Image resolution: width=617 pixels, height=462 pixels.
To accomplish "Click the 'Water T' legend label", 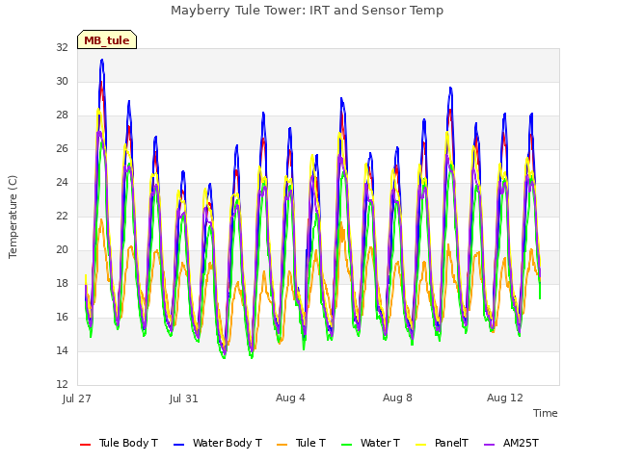I will click(380, 443).
